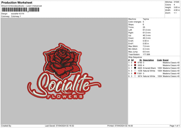Click red swatch in stop row 5
The image size is (181, 128).
point(135,73)
